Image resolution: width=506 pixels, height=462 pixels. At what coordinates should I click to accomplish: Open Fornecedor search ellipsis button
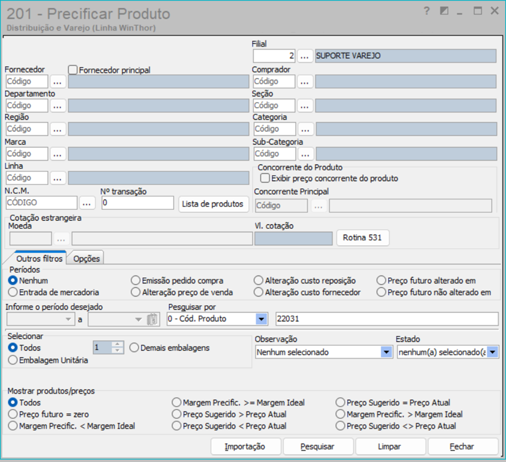pos(57,82)
